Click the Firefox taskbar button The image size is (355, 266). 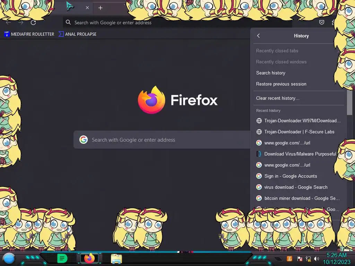point(89,258)
